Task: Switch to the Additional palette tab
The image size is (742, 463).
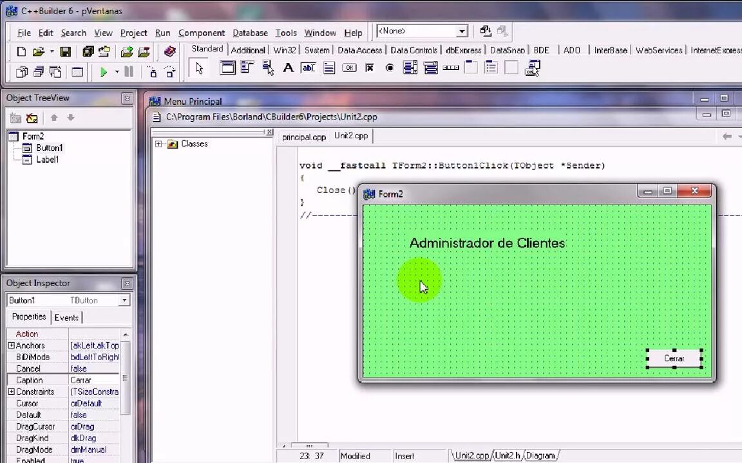Action: [x=248, y=50]
